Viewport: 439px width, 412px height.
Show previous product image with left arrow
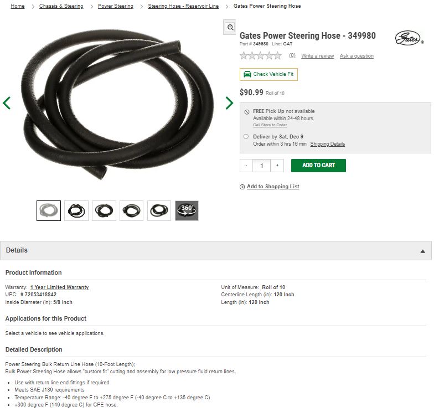[x=7, y=103]
